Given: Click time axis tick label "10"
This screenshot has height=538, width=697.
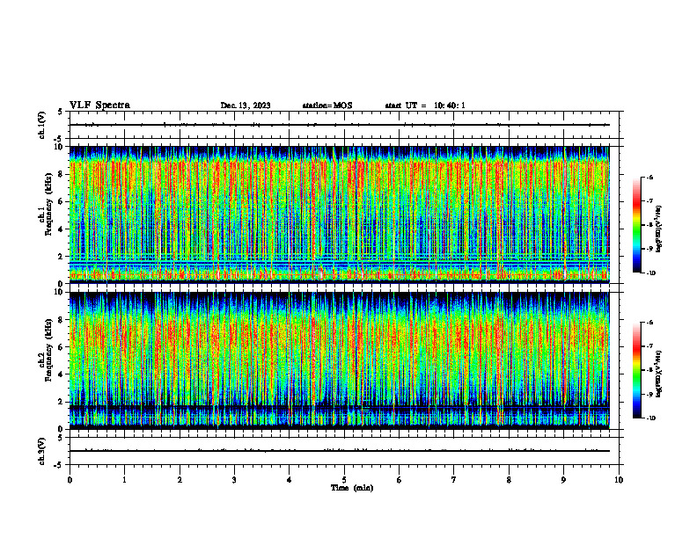Looking at the screenshot, I should pos(619,480).
